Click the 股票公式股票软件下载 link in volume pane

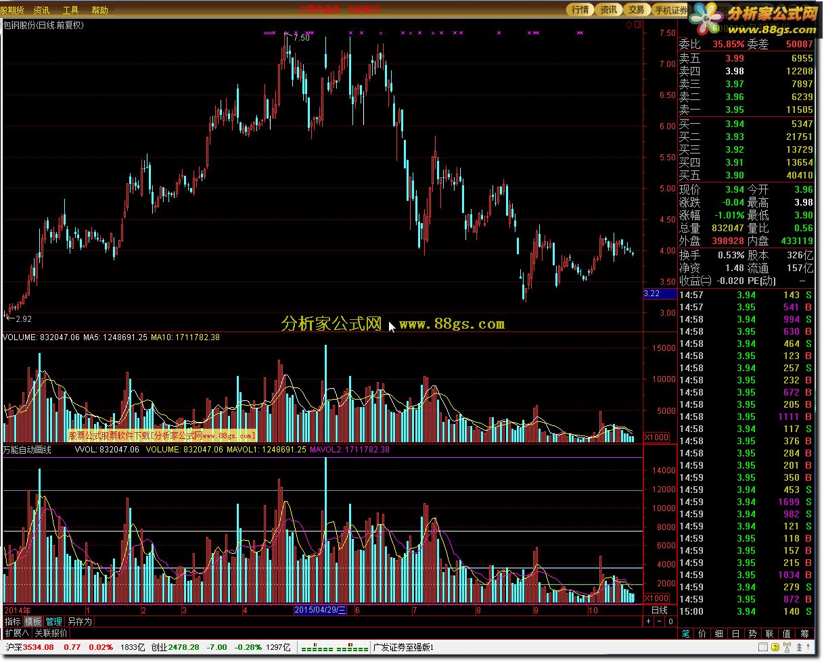(162, 436)
